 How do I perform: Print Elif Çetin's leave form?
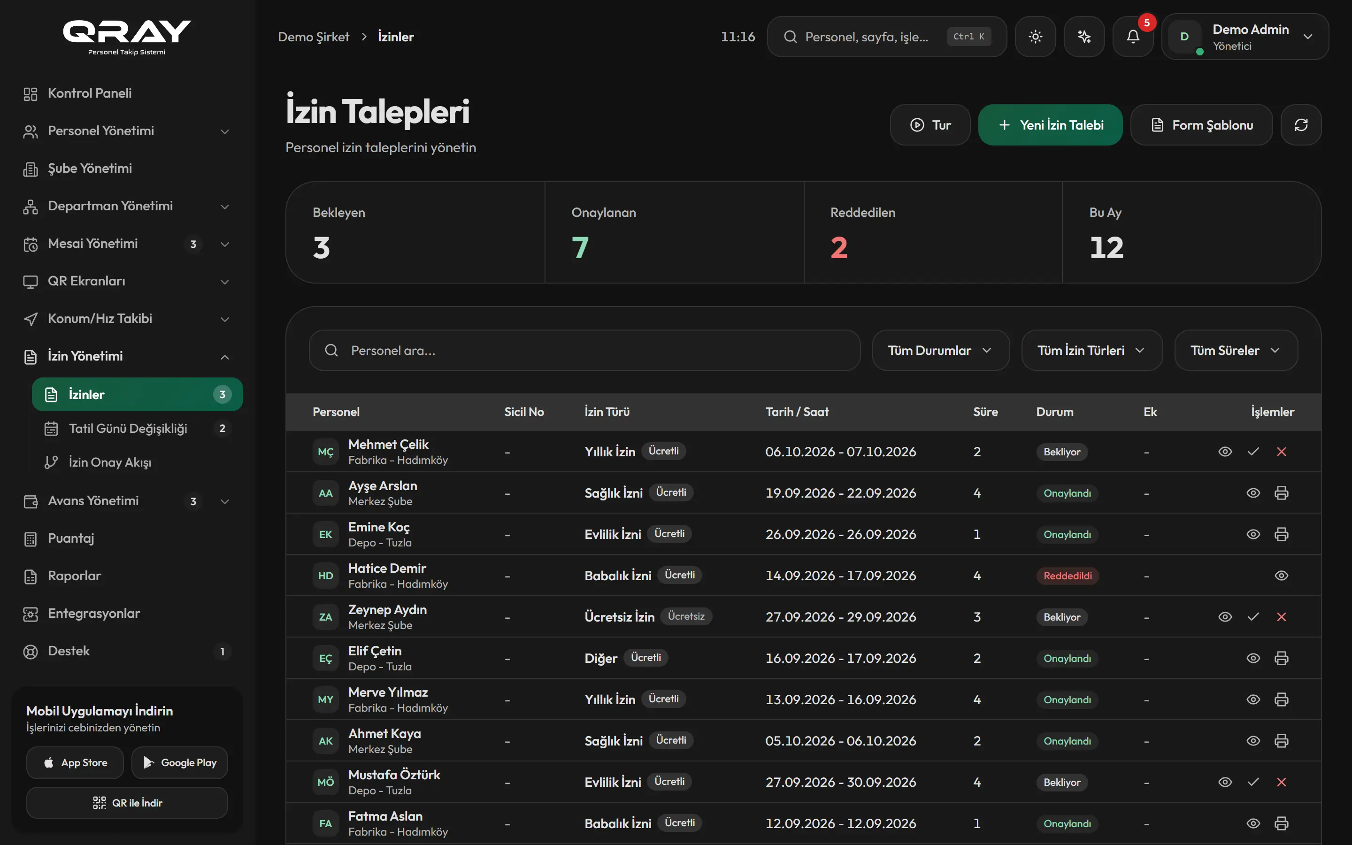coord(1282,658)
